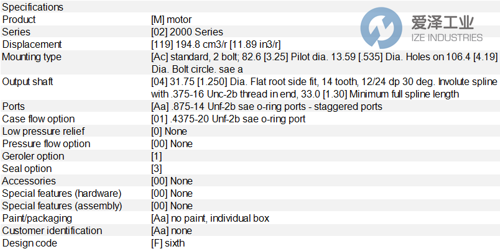
Task: Select the Product row label
Action: point(19,20)
